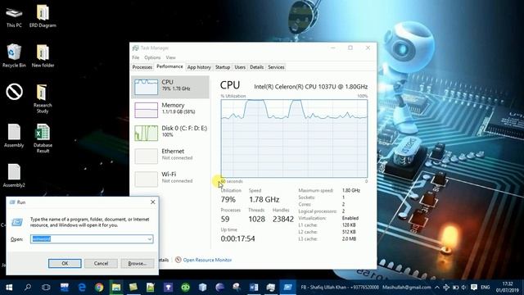Open Research Study folder icon

43,99
